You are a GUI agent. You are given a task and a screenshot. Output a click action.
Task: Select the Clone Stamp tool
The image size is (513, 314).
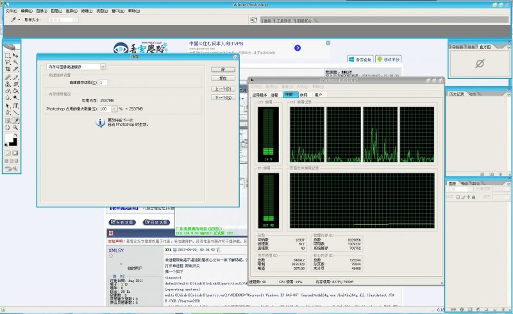point(8,84)
